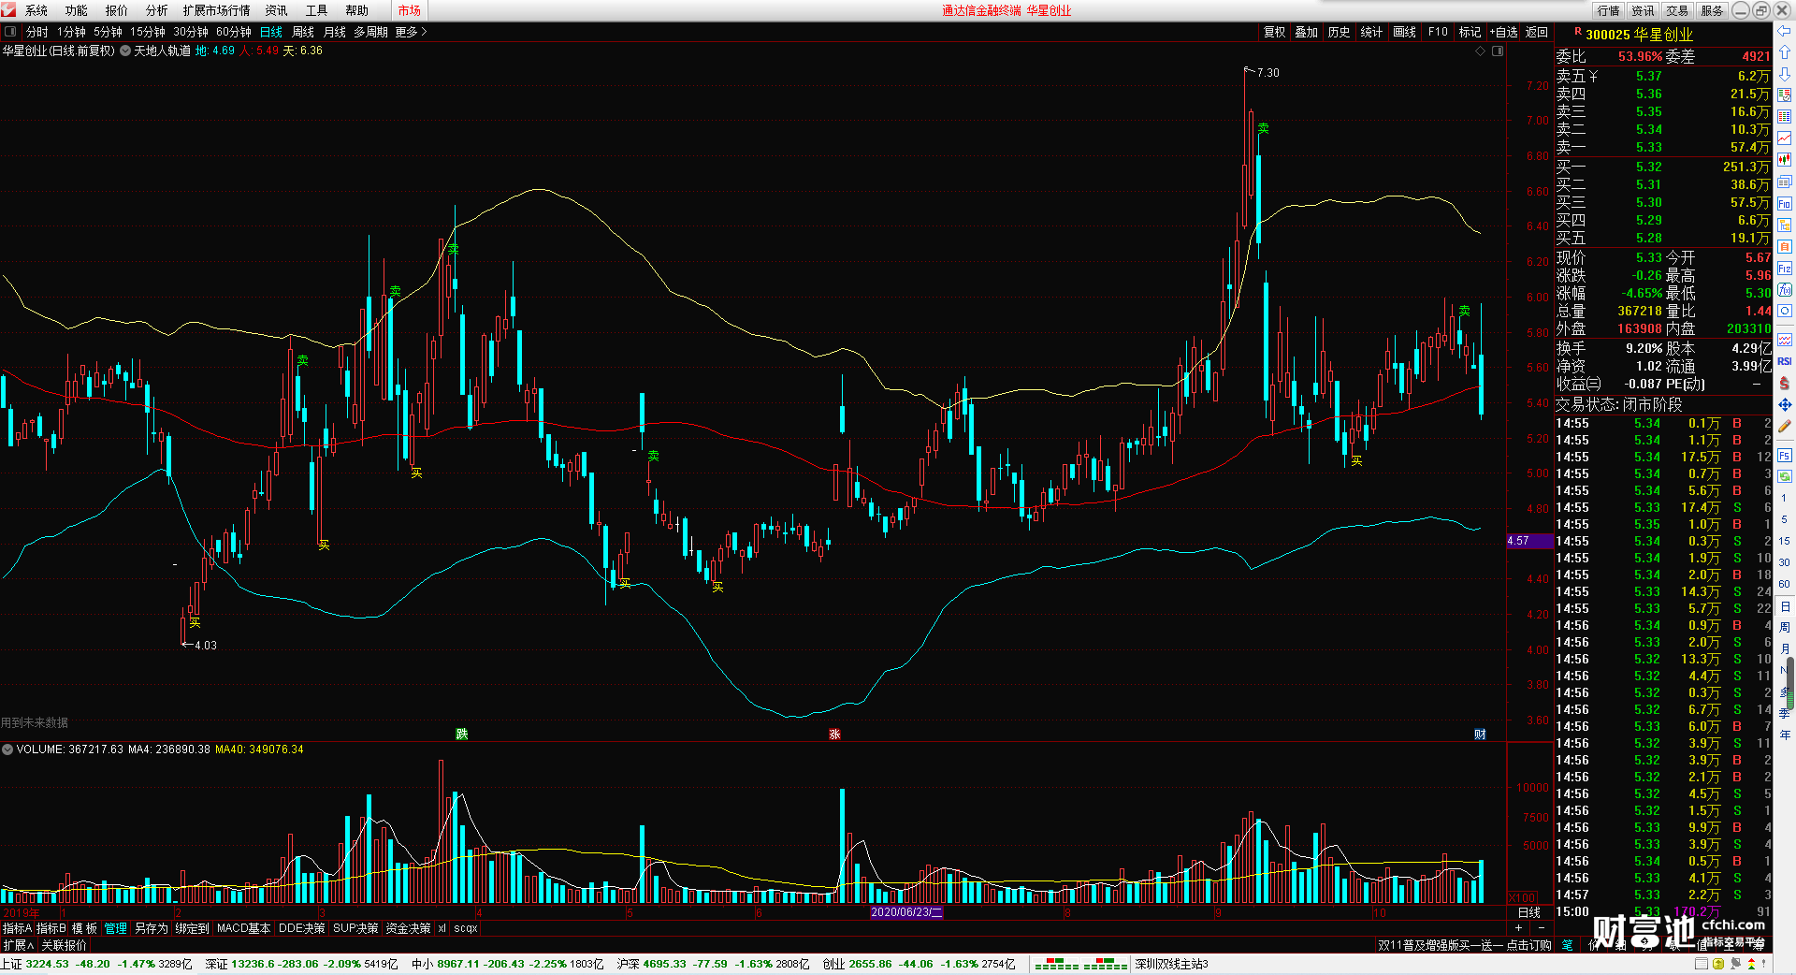Click the F10 sidebar icon

1785,203
